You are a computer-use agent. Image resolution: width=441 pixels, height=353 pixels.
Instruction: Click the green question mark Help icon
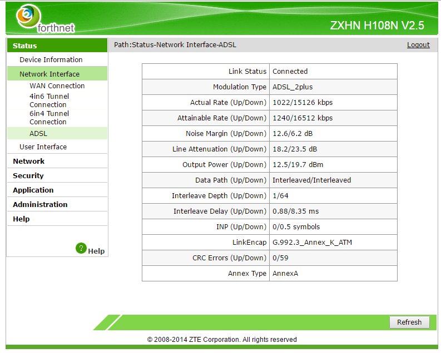click(81, 248)
